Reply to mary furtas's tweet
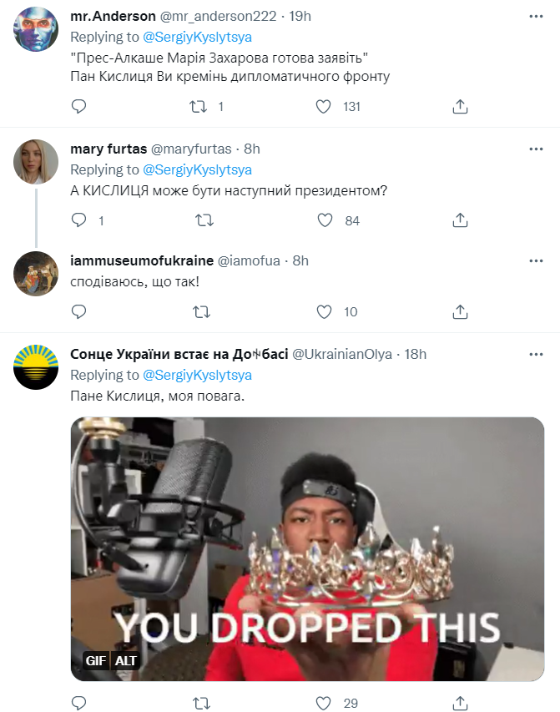 tap(78, 220)
